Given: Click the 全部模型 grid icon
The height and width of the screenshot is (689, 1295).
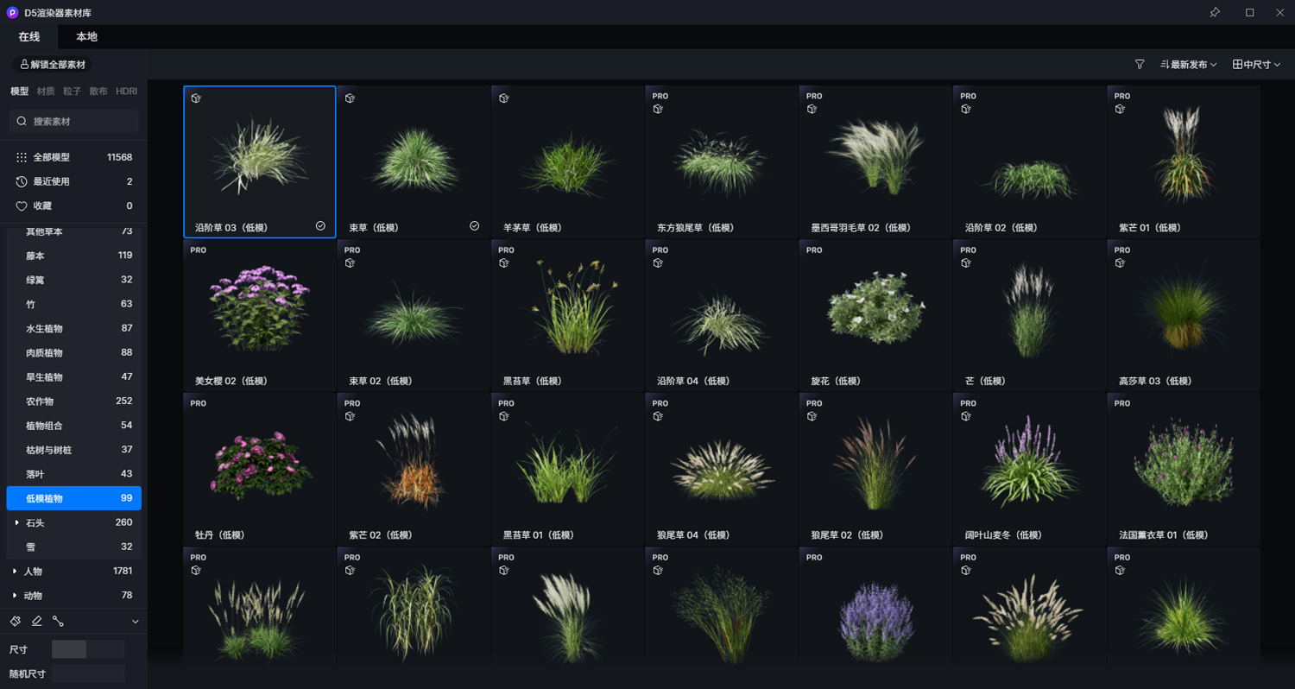Looking at the screenshot, I should click(22, 158).
